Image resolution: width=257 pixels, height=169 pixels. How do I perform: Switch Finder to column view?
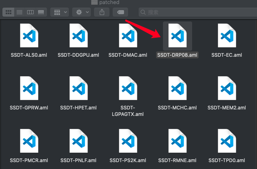(x=30, y=12)
